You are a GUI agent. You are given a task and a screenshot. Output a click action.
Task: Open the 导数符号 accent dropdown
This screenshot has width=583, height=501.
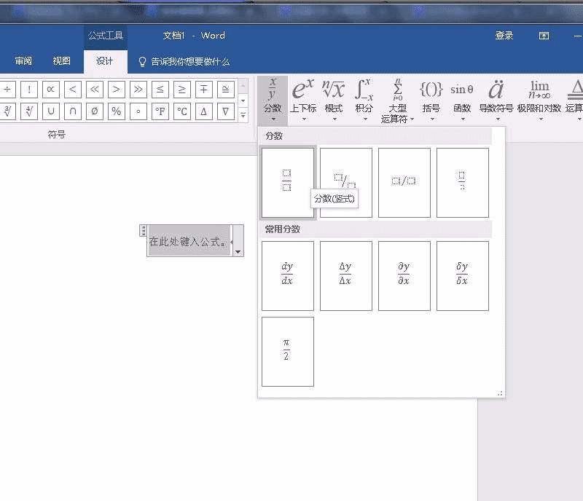(496, 100)
